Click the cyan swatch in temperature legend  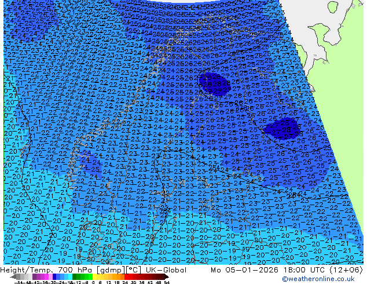tap(70, 276)
